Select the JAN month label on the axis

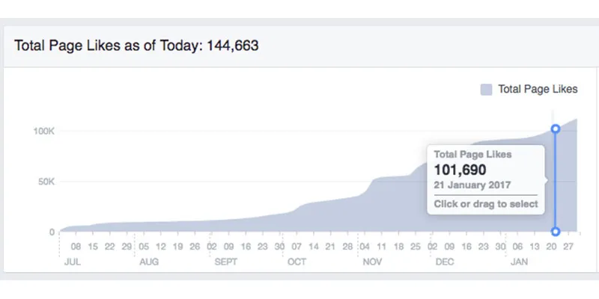[x=519, y=262]
